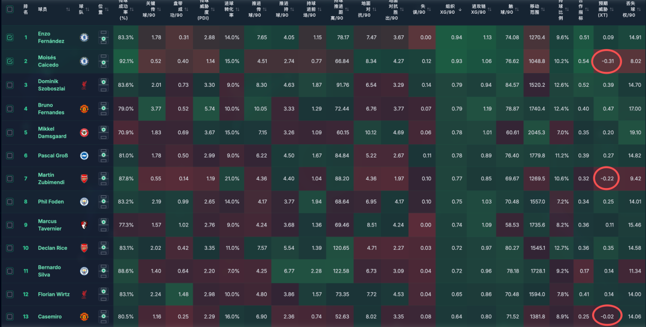Click Declan Rice's pitch position icon
Viewport: 646px width, 327px height.
(x=103, y=248)
